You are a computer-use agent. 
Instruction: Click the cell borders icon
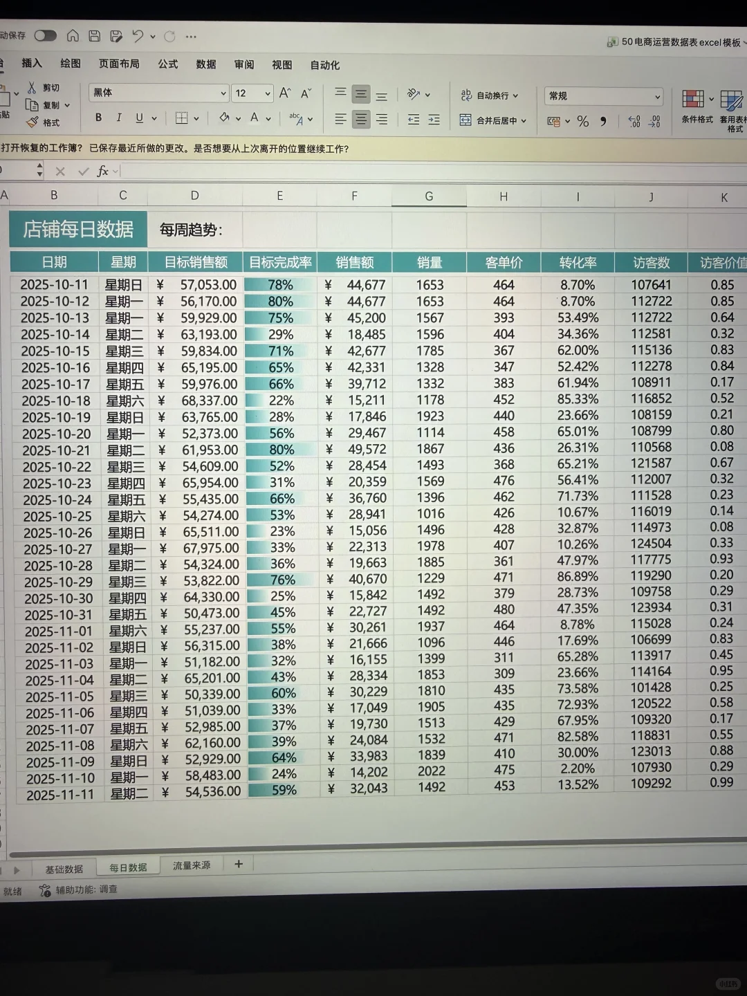182,118
